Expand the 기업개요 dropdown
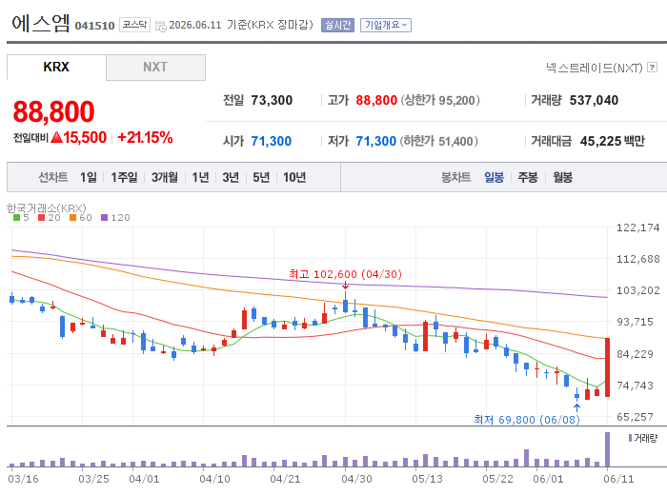The width and height of the screenshot is (667, 495). [x=385, y=25]
